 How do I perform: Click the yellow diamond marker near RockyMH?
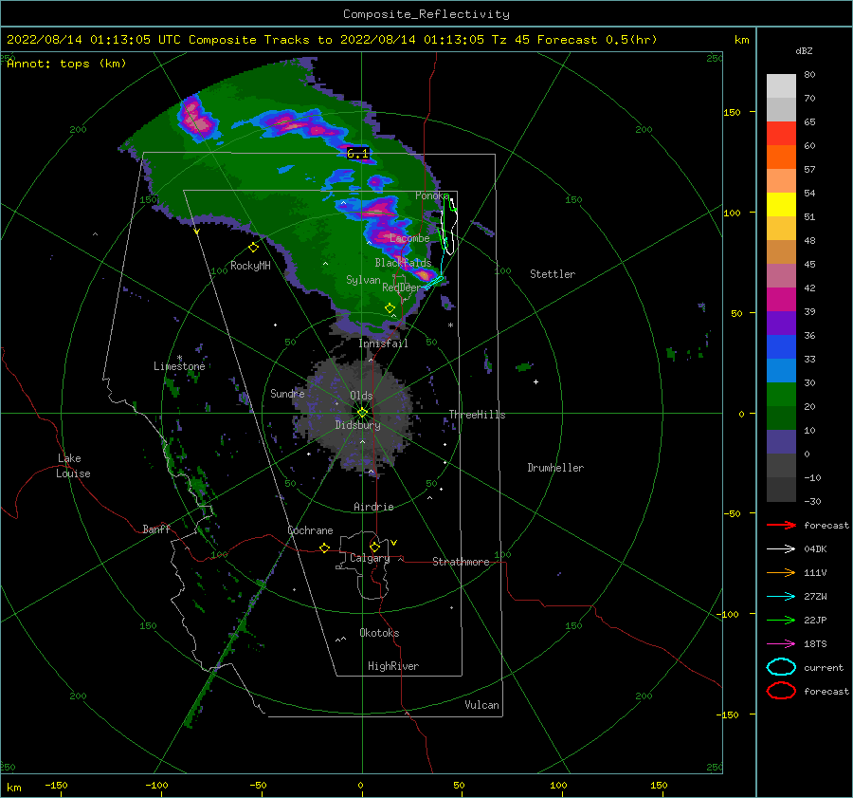253,248
